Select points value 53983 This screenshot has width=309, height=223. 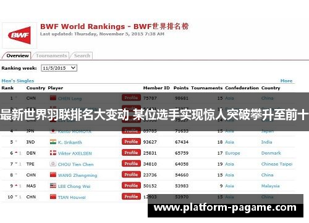(x=182, y=186)
